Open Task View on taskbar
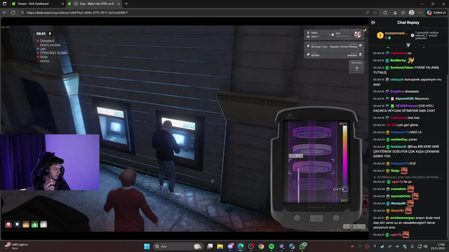The width and height of the screenshot is (449, 252). tap(210, 246)
